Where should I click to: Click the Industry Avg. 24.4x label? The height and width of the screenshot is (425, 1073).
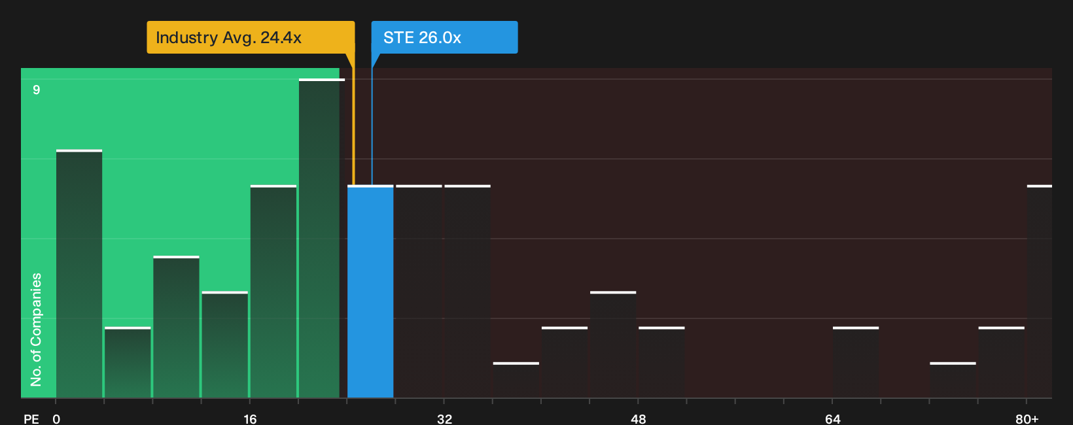(x=251, y=37)
